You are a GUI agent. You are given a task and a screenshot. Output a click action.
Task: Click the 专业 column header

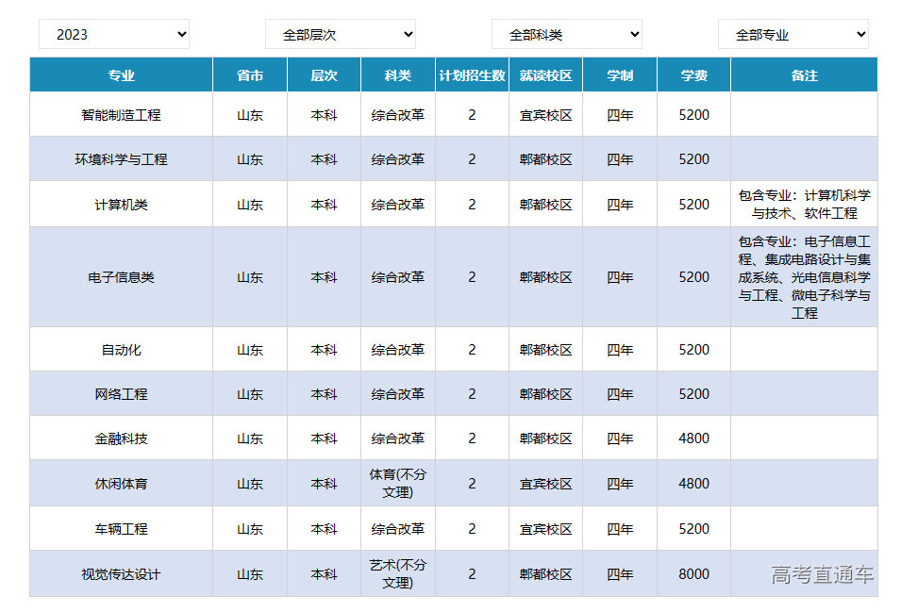pyautogui.click(x=121, y=75)
